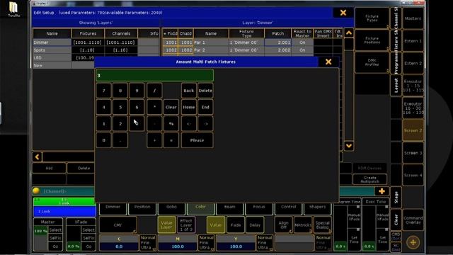This screenshot has height=255, width=453.
Task: Open the Fixture Positions menu
Action: (x=372, y=40)
